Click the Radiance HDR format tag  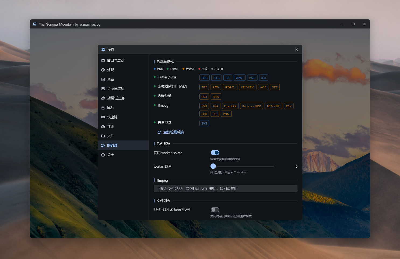coord(251,106)
